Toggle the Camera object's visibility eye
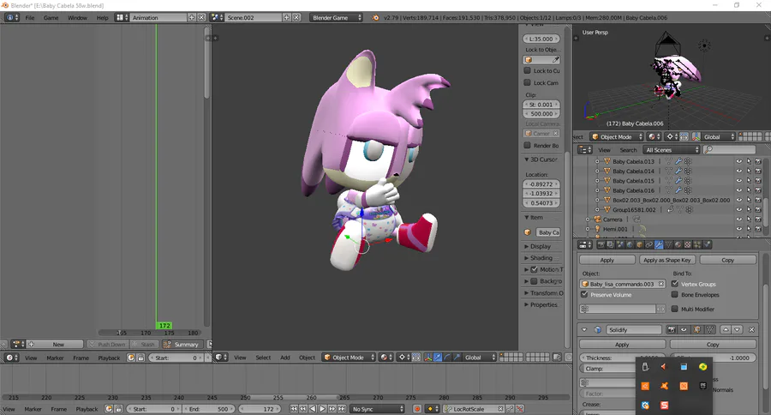771x415 pixels. pos(738,220)
